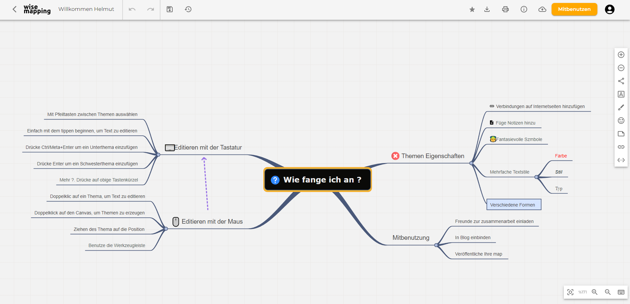Image resolution: width=630 pixels, height=304 pixels.
Task: Click the map title Willkommen Helmut
Action: click(x=86, y=9)
